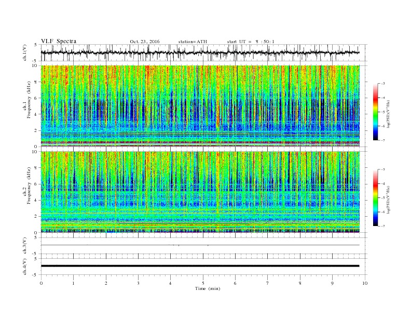Click the "0" tick on Time axis
Viewport: 411px width, 318px height.
click(x=41, y=283)
